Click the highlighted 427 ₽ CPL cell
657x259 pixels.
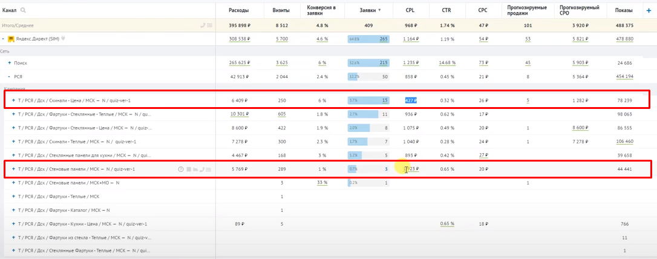click(x=410, y=100)
